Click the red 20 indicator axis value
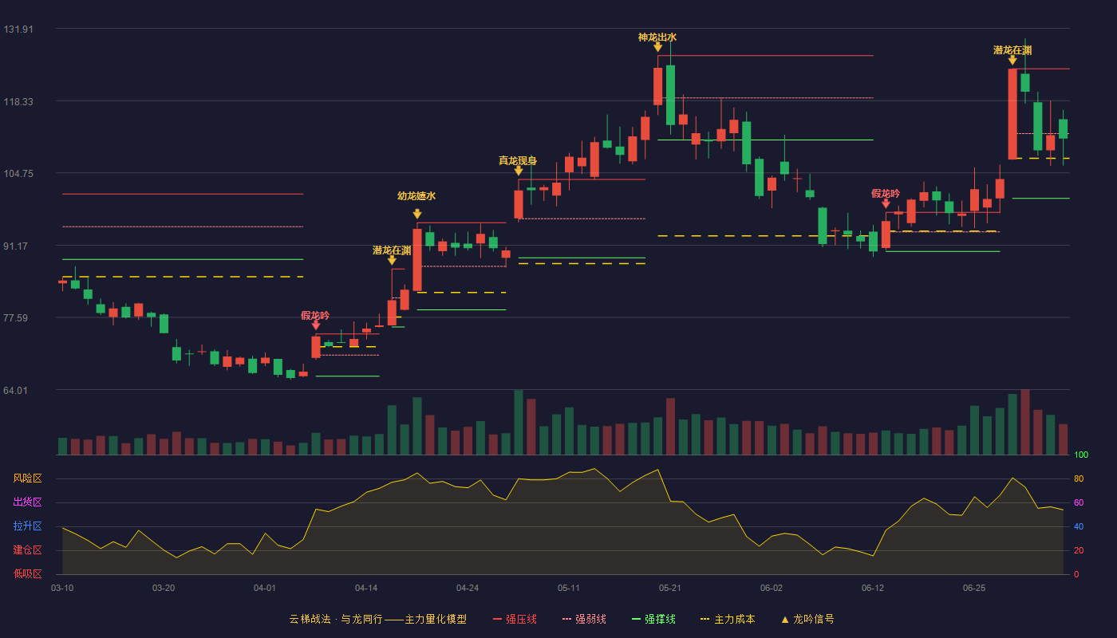This screenshot has width=1117, height=638. click(1078, 550)
